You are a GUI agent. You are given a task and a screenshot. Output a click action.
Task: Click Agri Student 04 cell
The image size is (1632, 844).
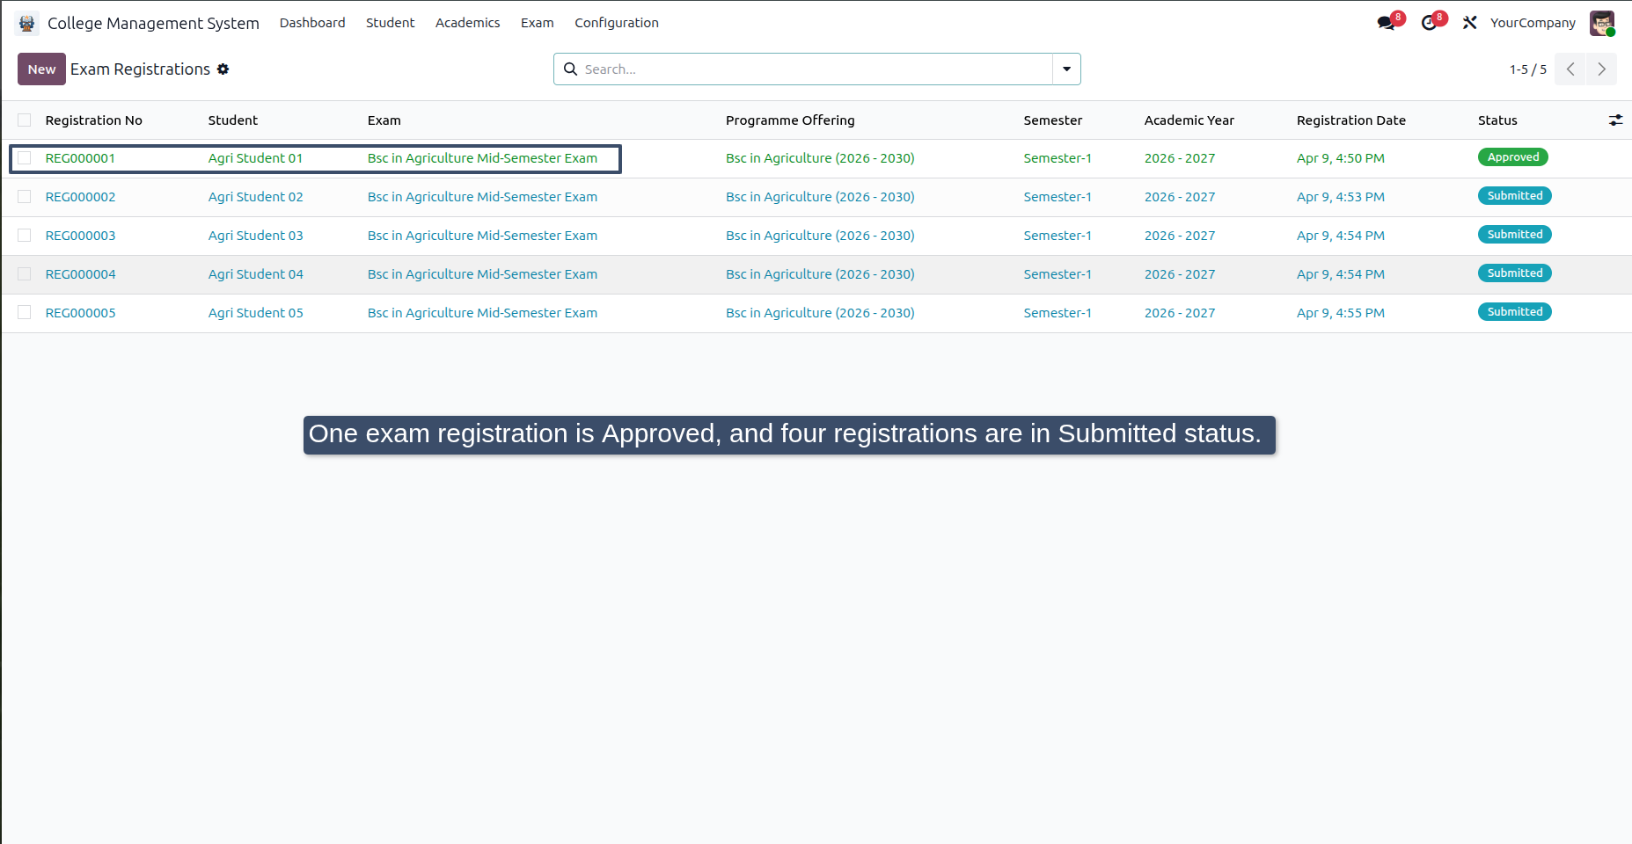[255, 274]
